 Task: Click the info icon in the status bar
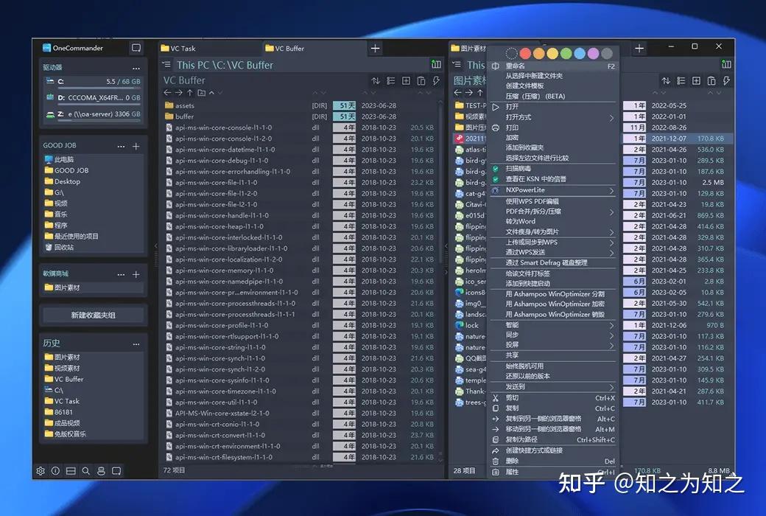pos(55,470)
